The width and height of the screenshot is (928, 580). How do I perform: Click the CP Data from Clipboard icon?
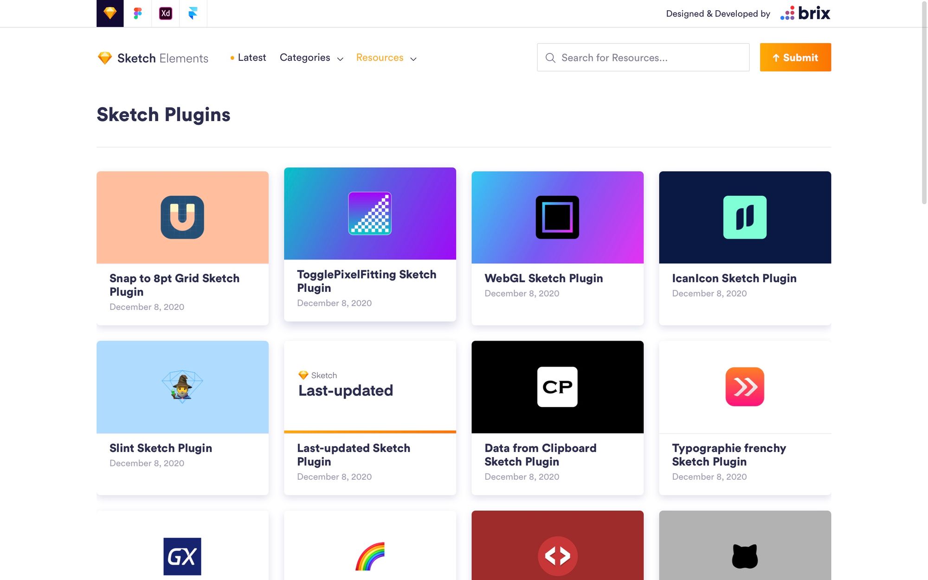tap(557, 387)
